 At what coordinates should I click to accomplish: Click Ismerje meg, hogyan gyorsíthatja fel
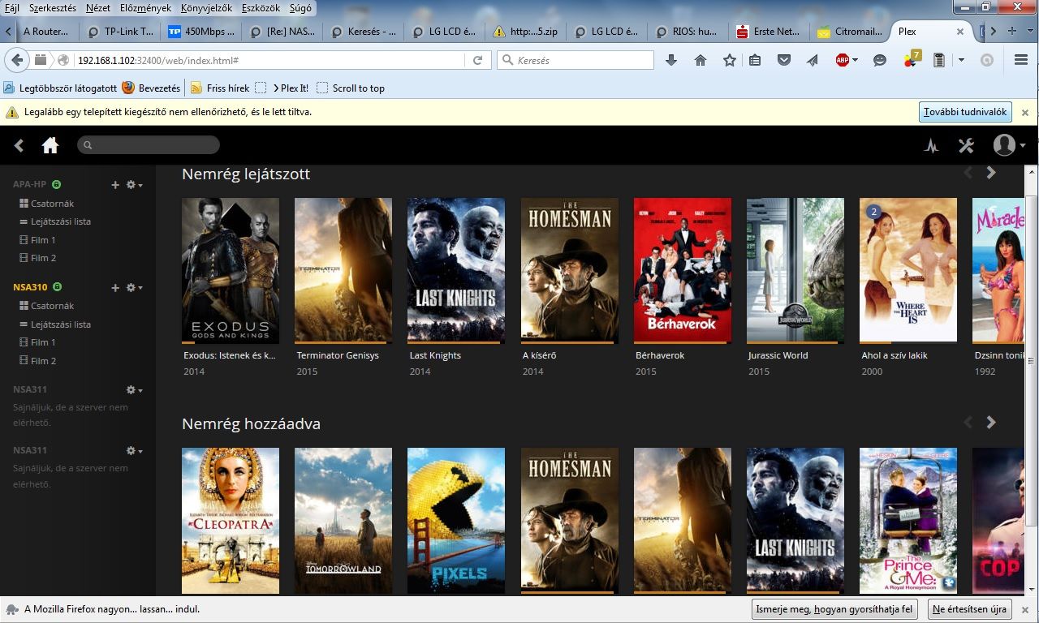834,609
